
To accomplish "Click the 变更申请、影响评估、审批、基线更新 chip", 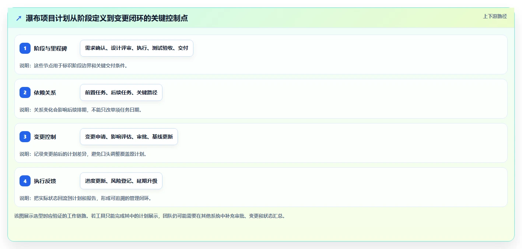I will [x=129, y=137].
